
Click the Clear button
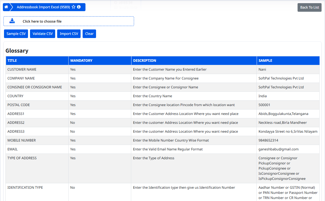click(x=89, y=34)
